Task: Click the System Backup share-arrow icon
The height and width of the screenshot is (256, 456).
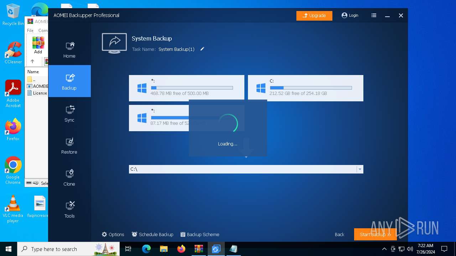Action: [x=114, y=43]
